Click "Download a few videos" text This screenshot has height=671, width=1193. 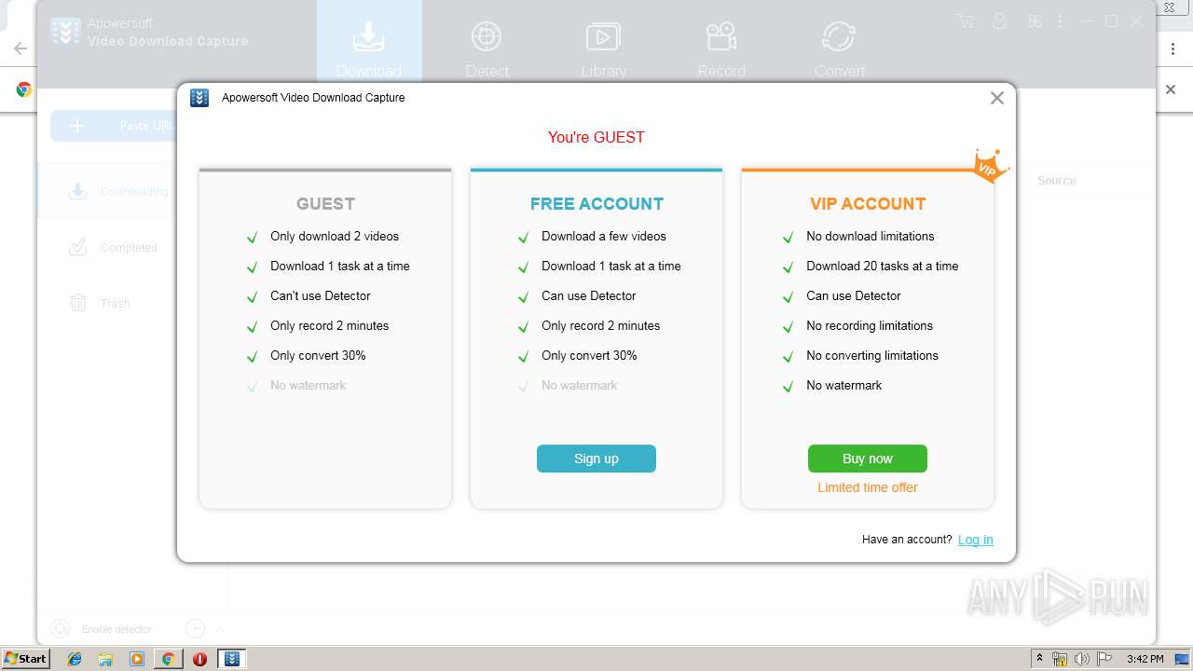(604, 236)
